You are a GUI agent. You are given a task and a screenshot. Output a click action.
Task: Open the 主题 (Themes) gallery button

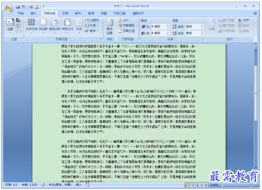(10, 26)
